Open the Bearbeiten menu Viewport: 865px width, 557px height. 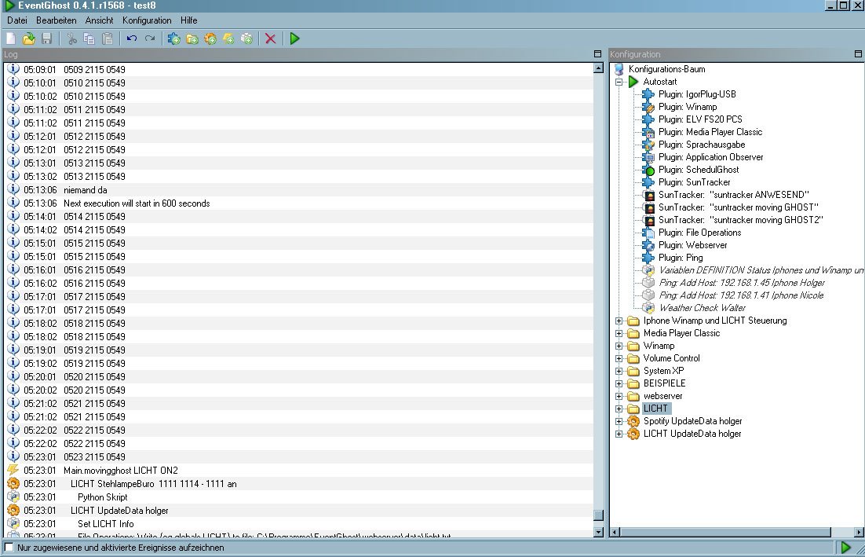click(57, 20)
